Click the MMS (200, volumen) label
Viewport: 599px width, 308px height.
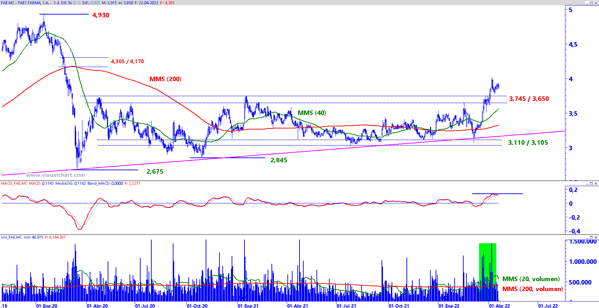point(533,289)
